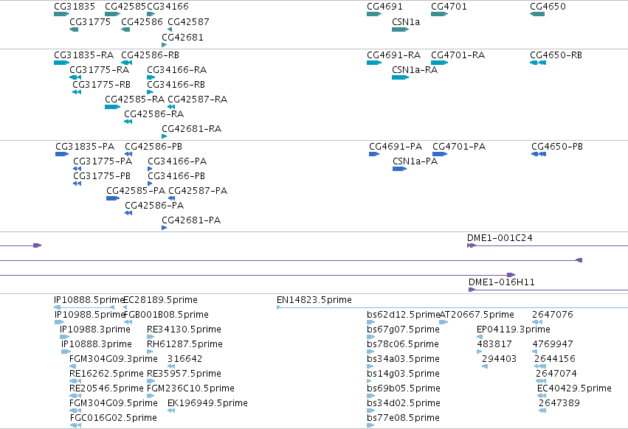Select feature 316642

tap(184, 359)
